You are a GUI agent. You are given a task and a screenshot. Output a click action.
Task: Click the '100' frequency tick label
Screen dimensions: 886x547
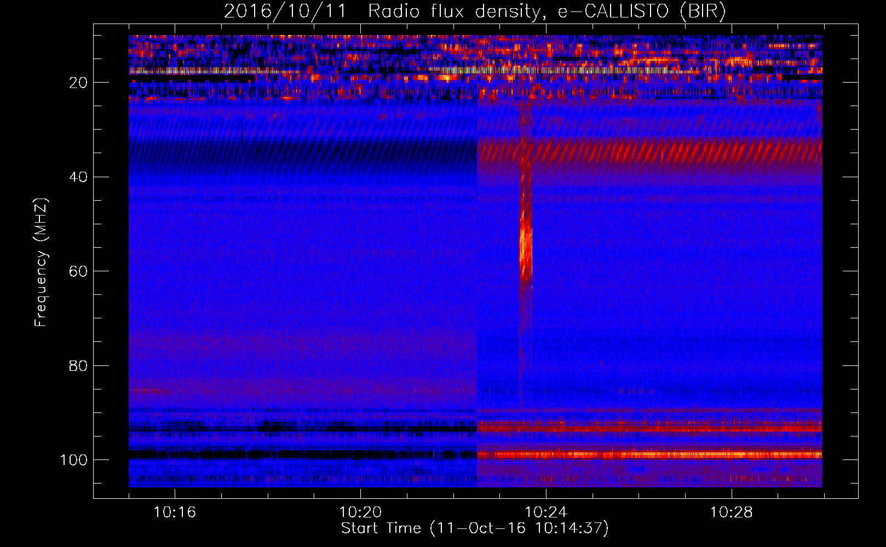tap(74, 460)
